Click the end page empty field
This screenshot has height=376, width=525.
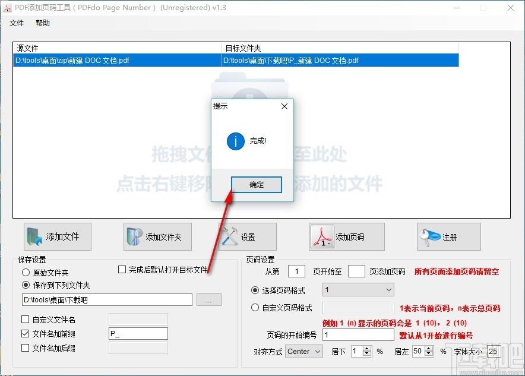coord(356,271)
